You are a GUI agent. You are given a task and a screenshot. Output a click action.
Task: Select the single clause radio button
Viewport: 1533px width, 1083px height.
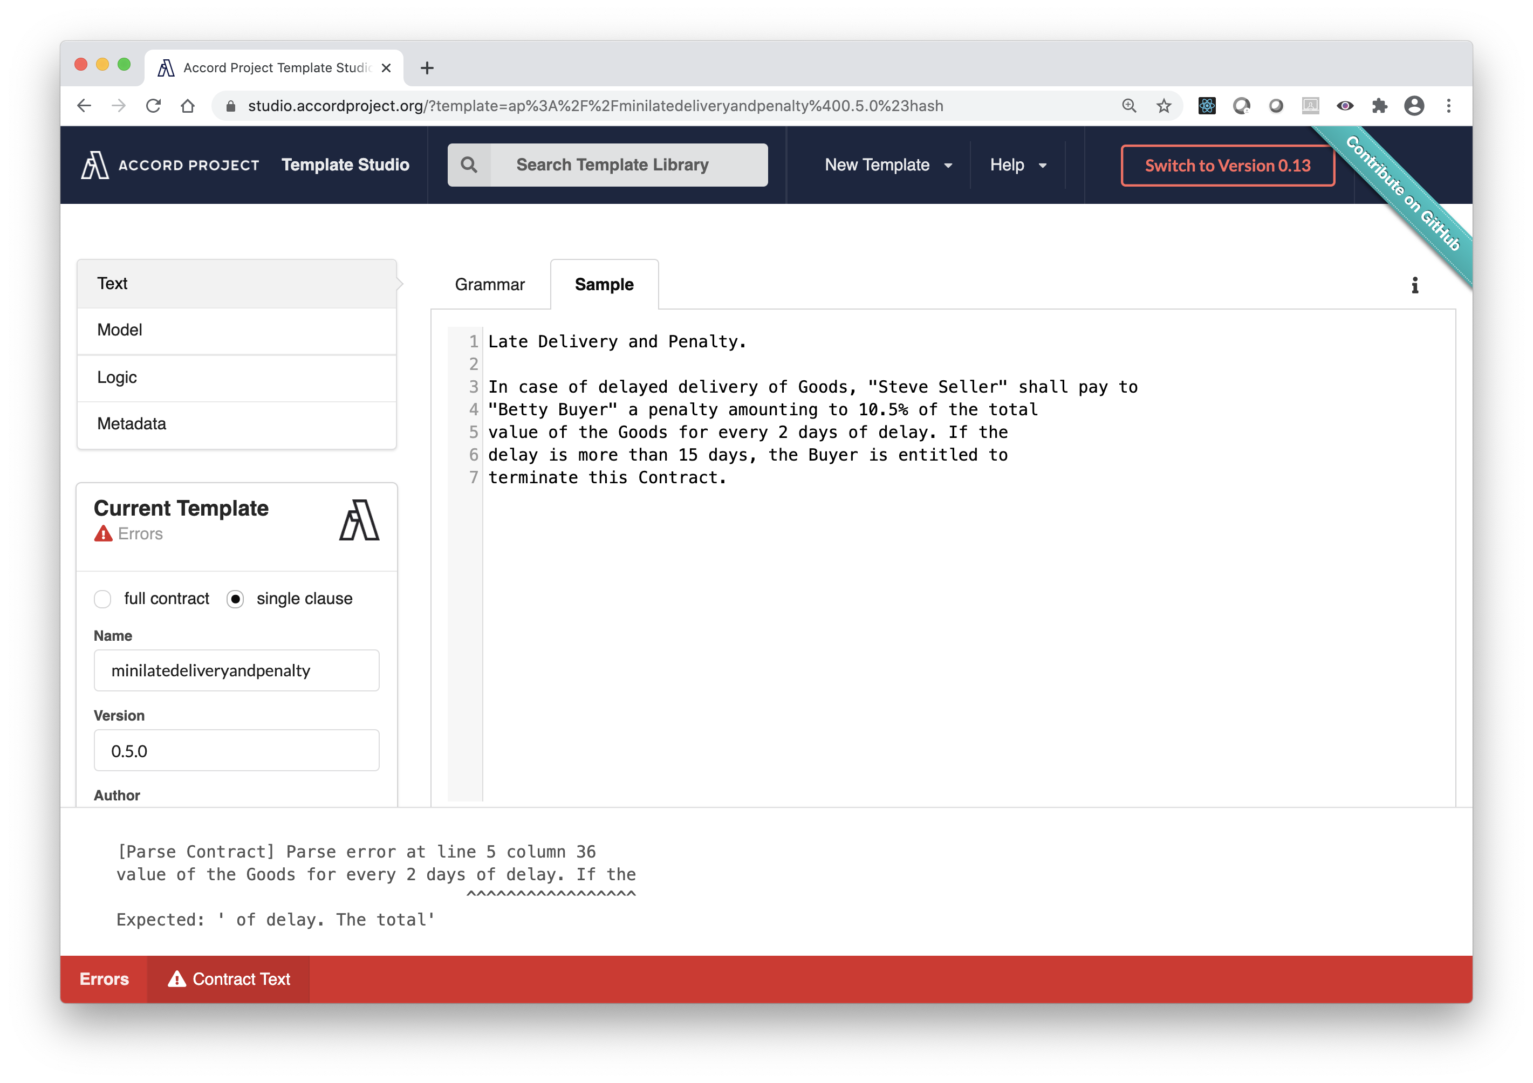[235, 599]
